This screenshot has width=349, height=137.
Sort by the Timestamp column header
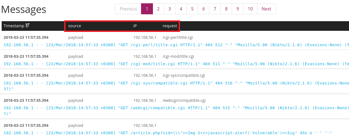click(x=14, y=26)
